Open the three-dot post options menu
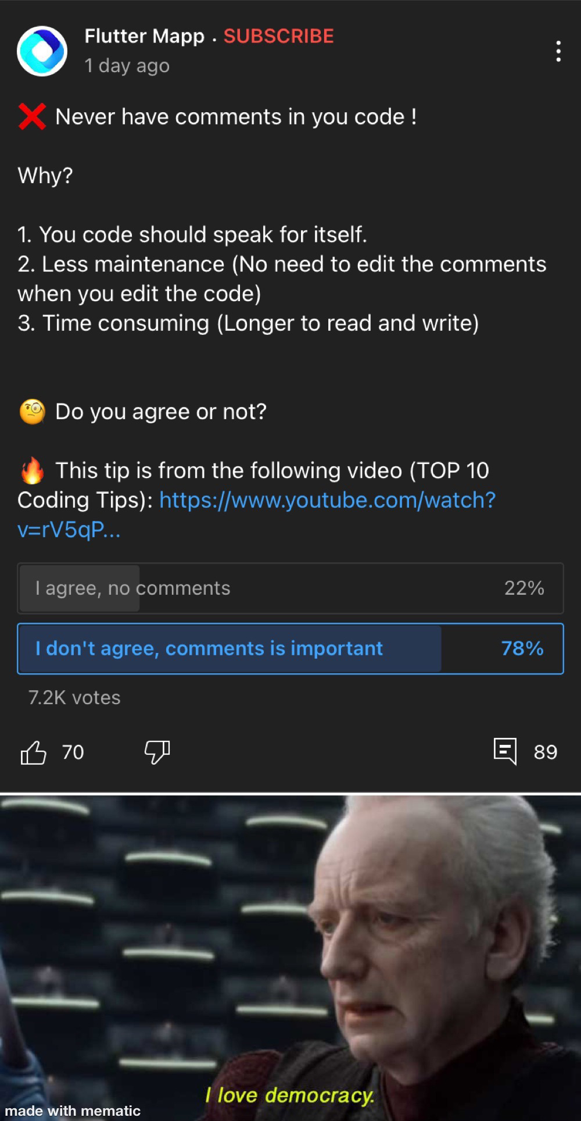Image resolution: width=581 pixels, height=1121 pixels. 558,51
